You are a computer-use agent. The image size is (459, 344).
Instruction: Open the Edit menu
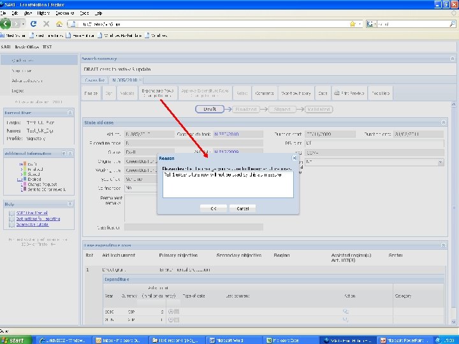coord(15,13)
